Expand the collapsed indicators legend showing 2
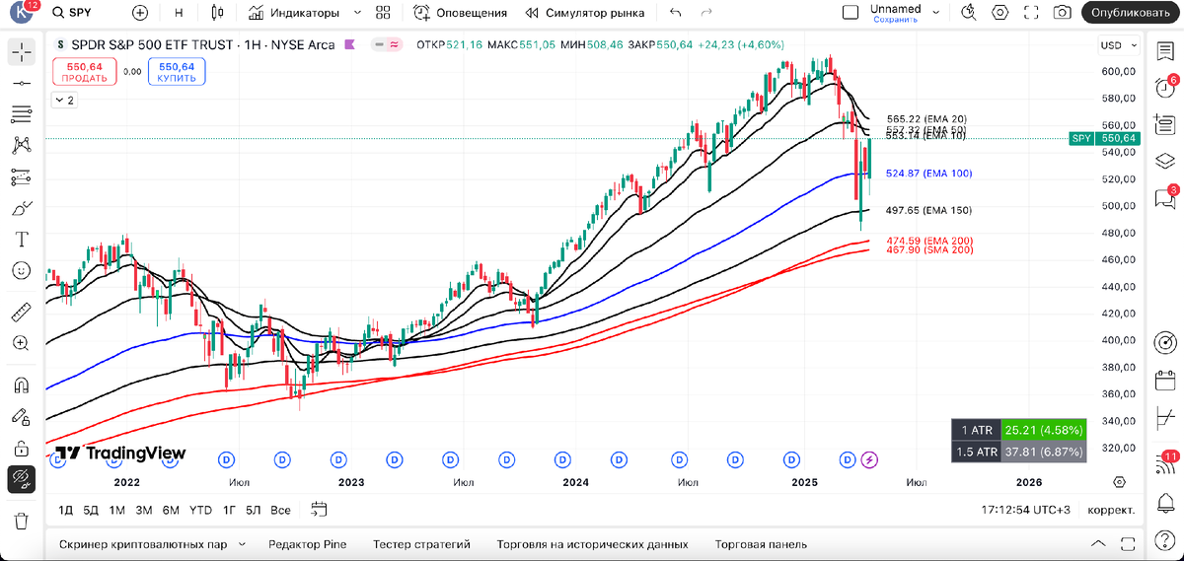This screenshot has height=561, width=1184. tap(64, 101)
